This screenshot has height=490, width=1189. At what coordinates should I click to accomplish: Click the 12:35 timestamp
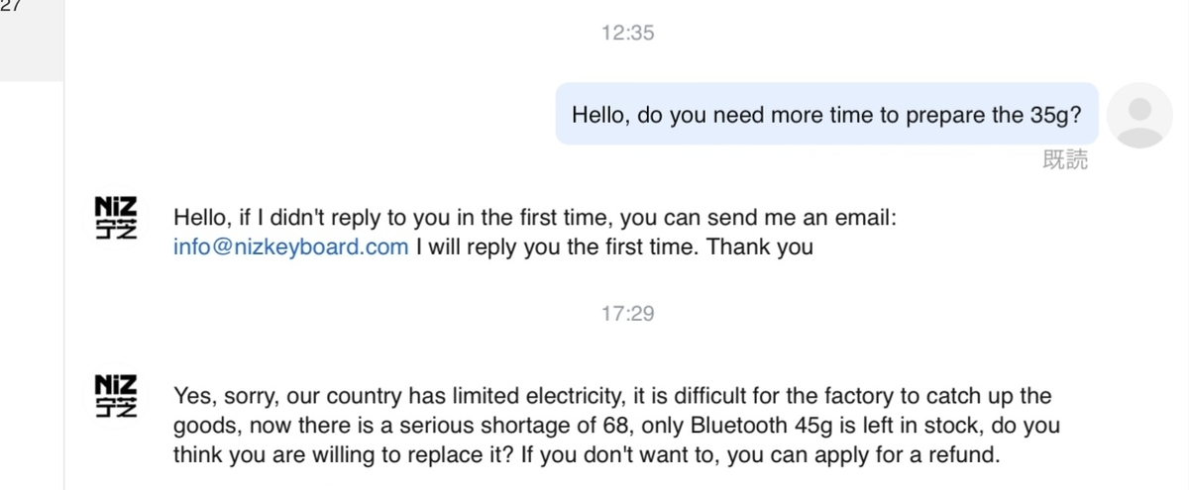point(627,33)
